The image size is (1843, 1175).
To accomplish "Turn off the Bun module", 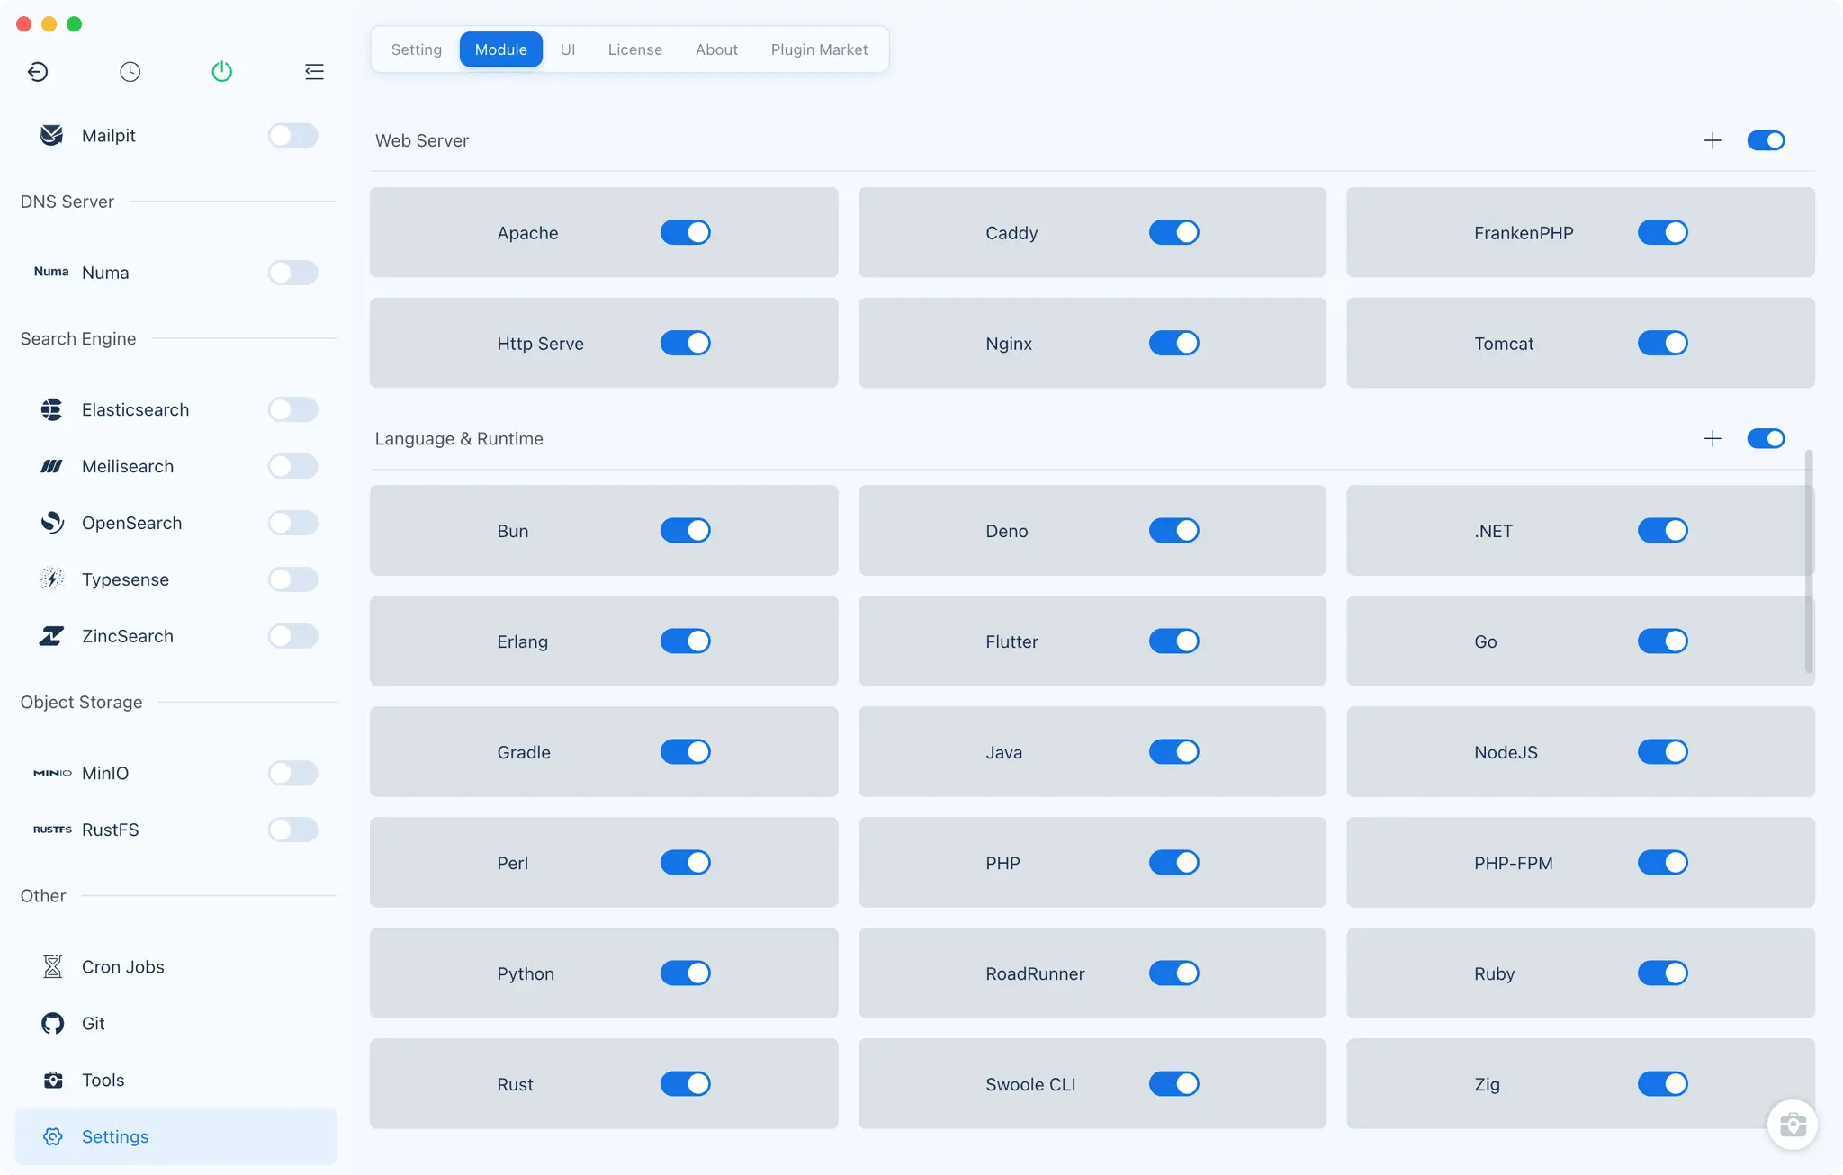I will point(686,530).
